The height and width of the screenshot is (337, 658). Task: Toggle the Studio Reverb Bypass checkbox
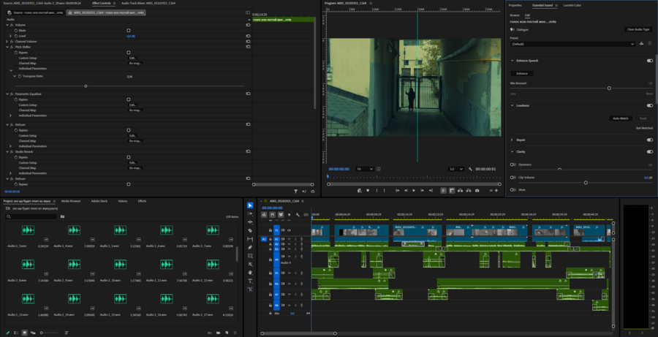click(129, 157)
